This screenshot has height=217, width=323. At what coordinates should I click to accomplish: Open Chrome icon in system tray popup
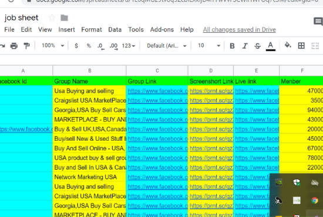[x=315, y=201]
